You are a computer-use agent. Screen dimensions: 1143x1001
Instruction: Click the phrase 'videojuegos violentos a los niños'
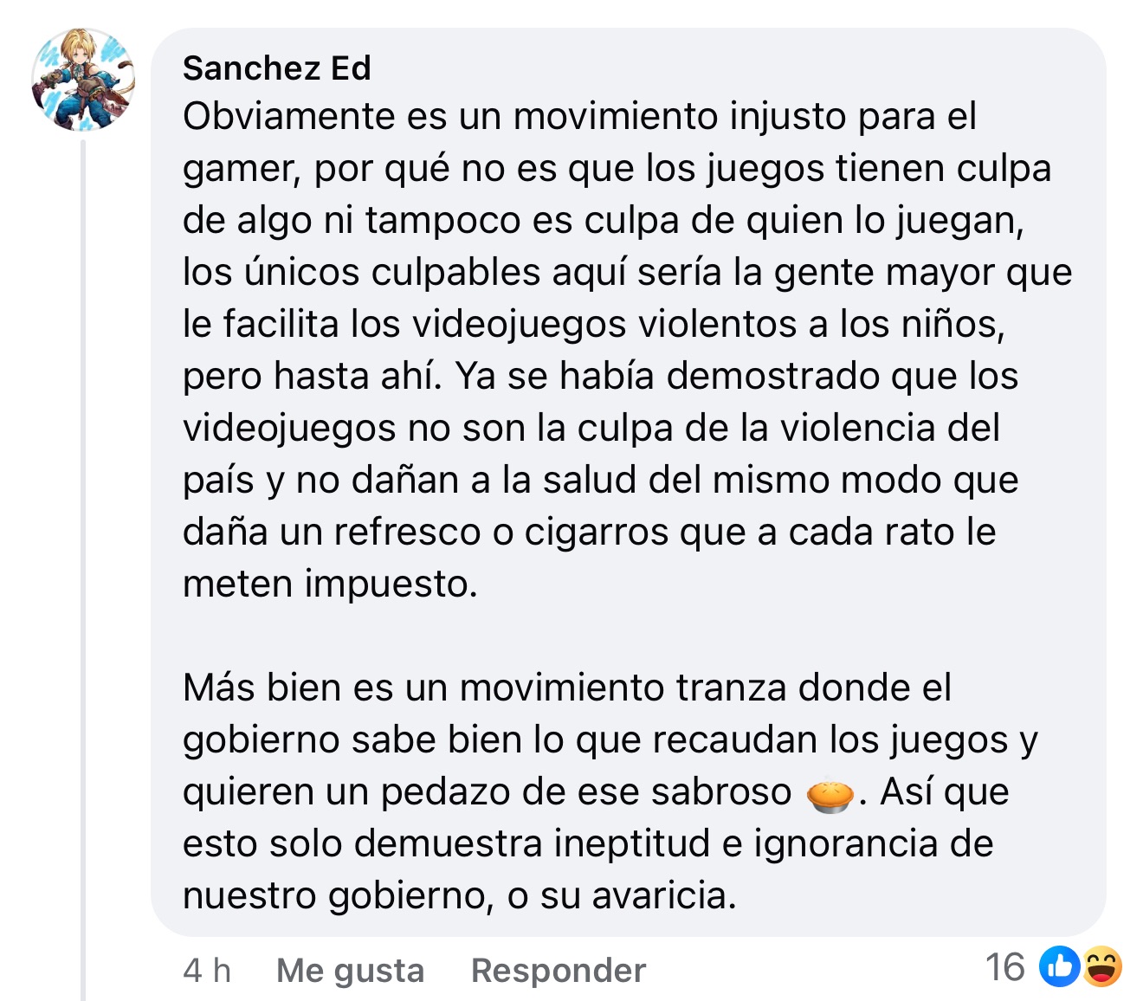707,325
